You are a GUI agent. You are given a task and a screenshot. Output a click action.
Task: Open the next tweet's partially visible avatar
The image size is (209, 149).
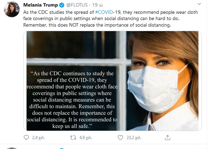(x=12, y=148)
